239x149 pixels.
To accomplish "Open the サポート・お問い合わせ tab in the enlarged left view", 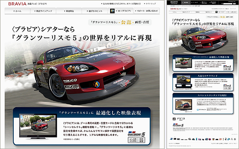I will click(147, 11).
